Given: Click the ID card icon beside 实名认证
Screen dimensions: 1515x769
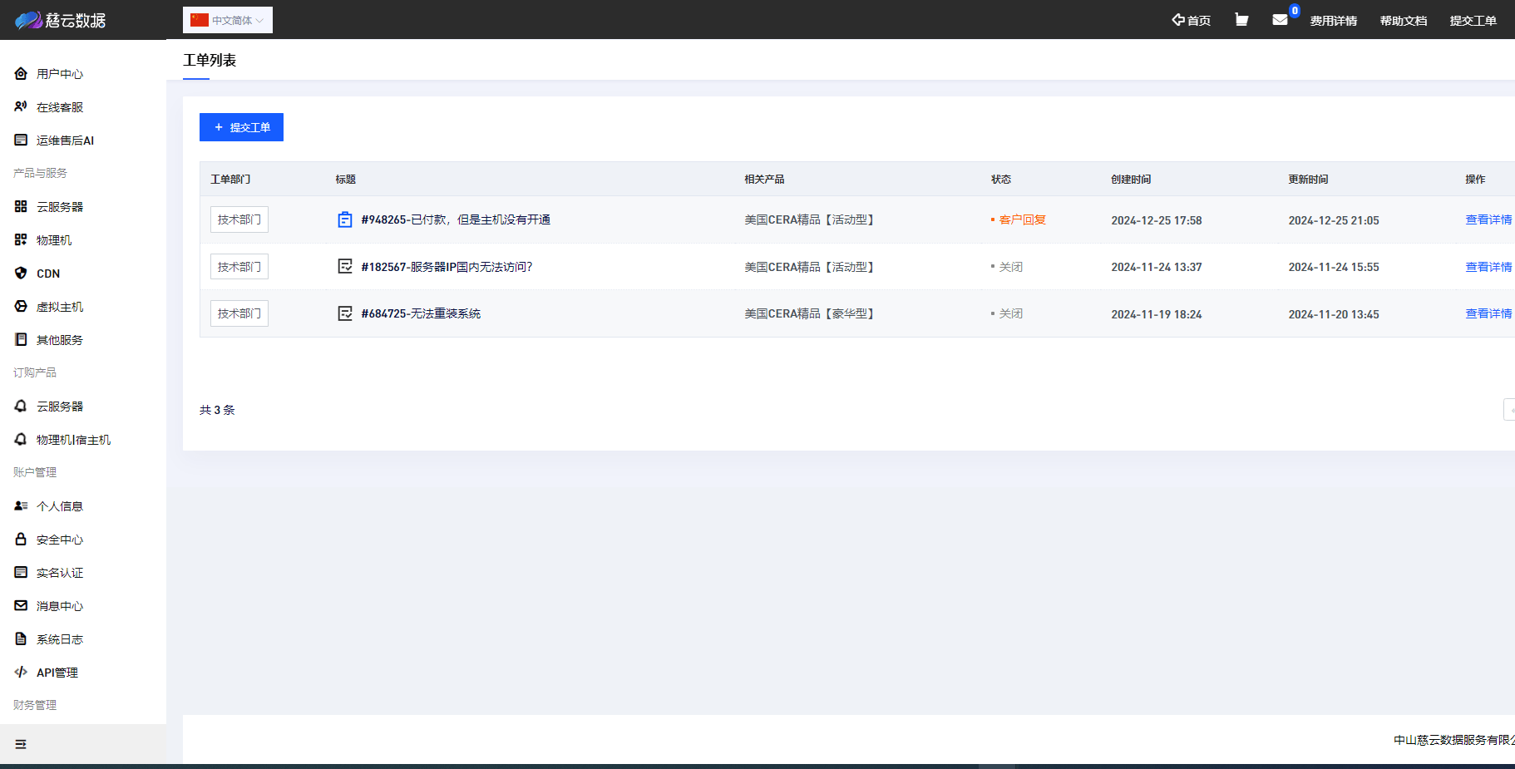Looking at the screenshot, I should point(21,572).
